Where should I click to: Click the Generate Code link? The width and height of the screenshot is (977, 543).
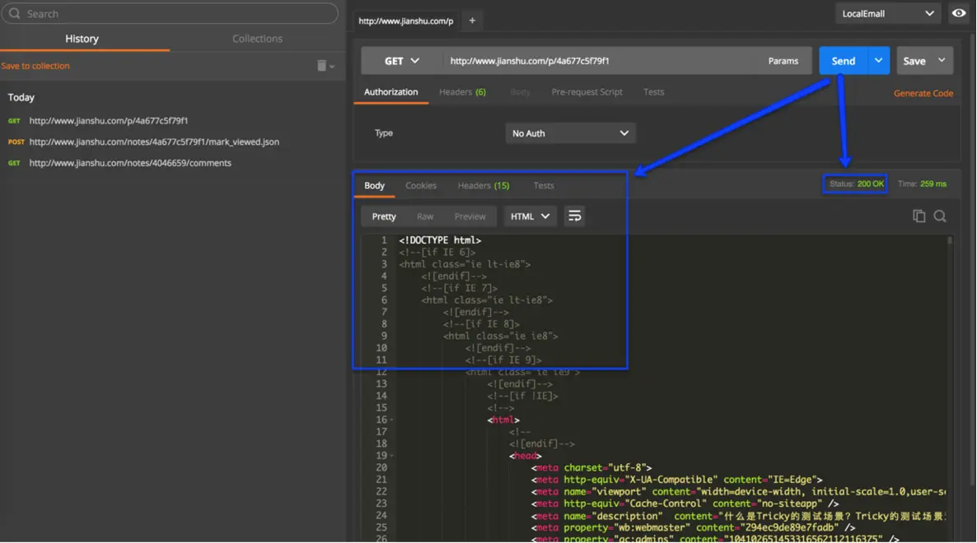pyautogui.click(x=923, y=94)
